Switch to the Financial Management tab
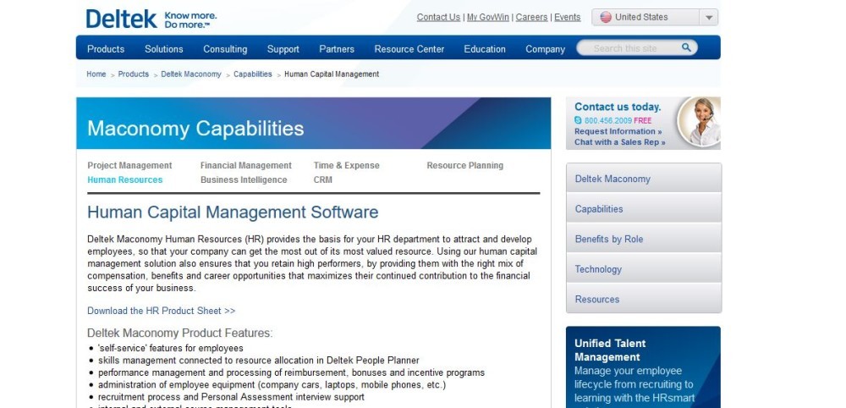 pos(245,166)
